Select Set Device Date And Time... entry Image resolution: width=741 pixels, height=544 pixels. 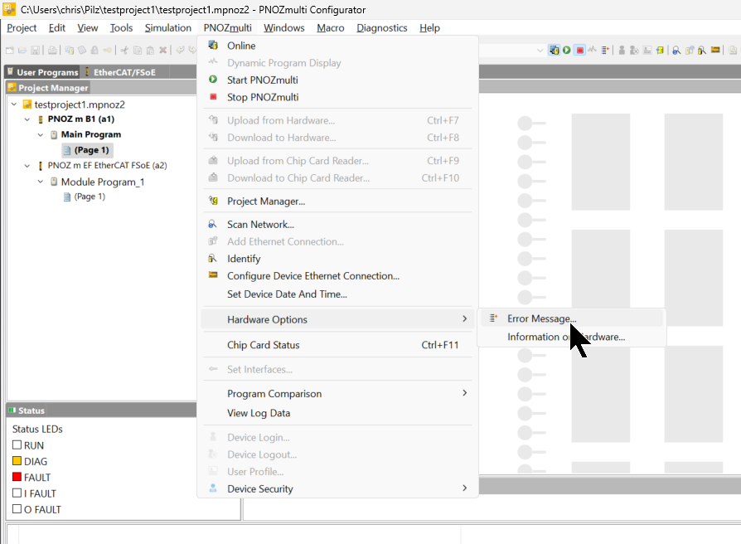pos(337,294)
